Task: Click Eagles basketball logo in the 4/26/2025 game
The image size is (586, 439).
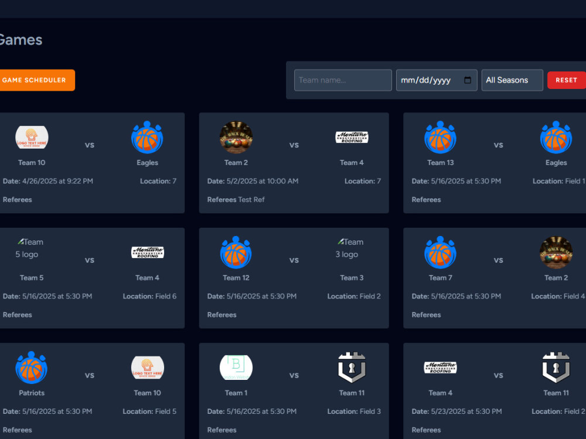Action: [x=147, y=137]
